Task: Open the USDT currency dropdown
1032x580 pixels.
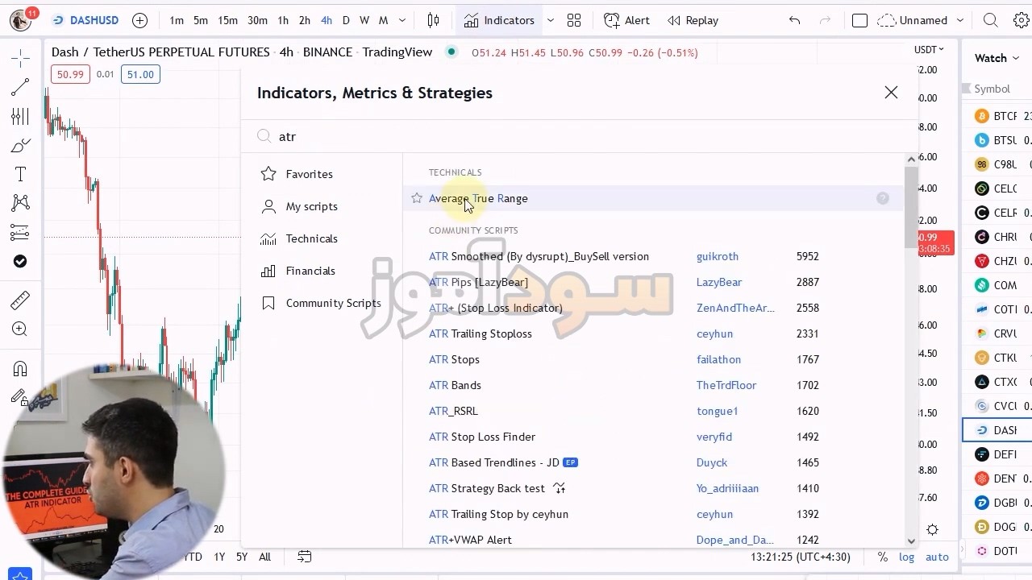Action: 929,50
